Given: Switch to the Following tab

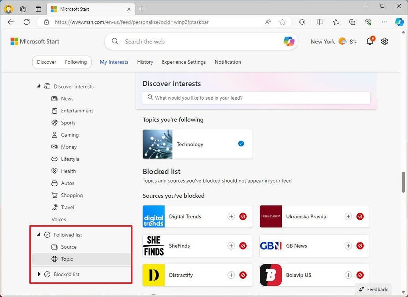Looking at the screenshot, I should click(76, 62).
